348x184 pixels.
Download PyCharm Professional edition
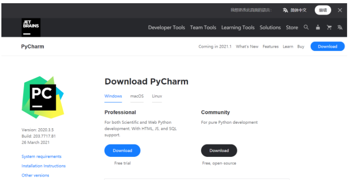122,150
